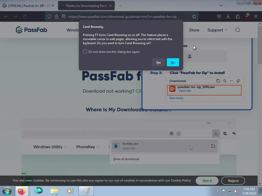Click star icon in illustration toolbar
The width and height of the screenshot is (262, 196).
178,133
